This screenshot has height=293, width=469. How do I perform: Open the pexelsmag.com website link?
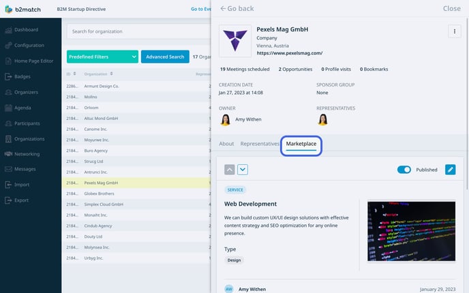290,53
